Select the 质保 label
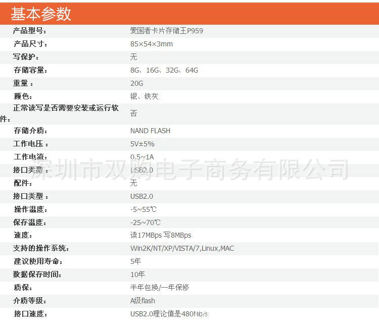Screen dimensions: 379x330 (x=23, y=288)
